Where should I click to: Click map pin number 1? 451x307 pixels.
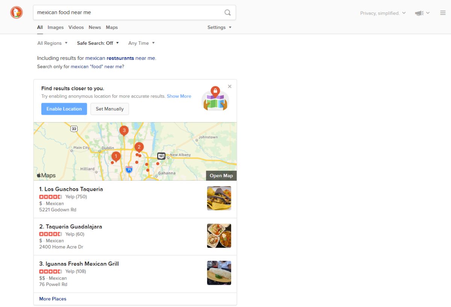(x=116, y=157)
